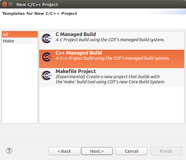Image resolution: width=186 pixels, height=160 pixels.
Task: Click the dialog title bar text
Action: [37, 4]
